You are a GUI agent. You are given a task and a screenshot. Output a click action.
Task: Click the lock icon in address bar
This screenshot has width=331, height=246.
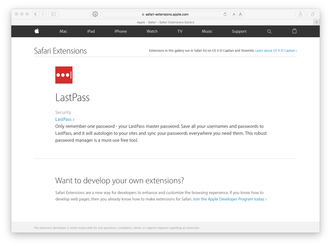tap(143, 14)
